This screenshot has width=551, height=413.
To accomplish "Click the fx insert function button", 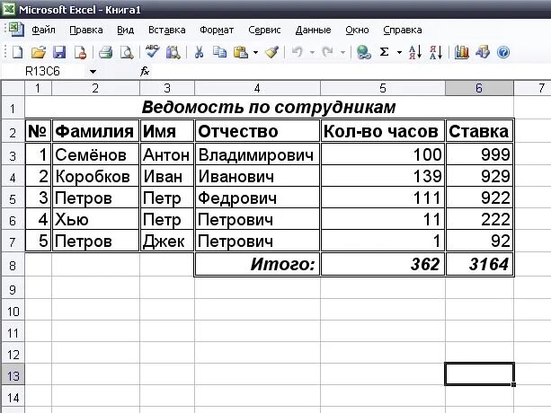I will 145,72.
